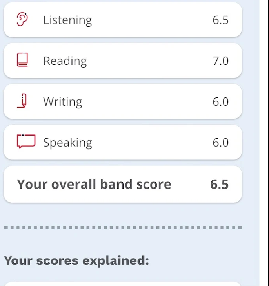Open the partially visible card below the heading
The height and width of the screenshot is (286, 269).
click(123, 284)
